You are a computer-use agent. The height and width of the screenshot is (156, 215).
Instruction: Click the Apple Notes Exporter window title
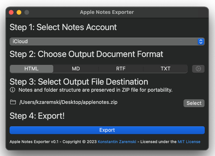107,12
